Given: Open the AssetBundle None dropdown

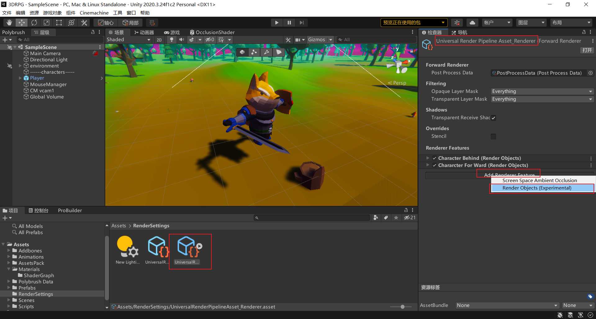Looking at the screenshot, I should pos(507,305).
